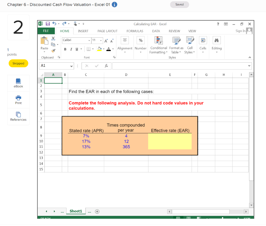Click the Excel help question mark
The width and height of the screenshot is (266, 226).
point(218,24)
